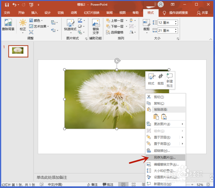
Task: Click 下移一层 in the ribbon
Action: 115,26
